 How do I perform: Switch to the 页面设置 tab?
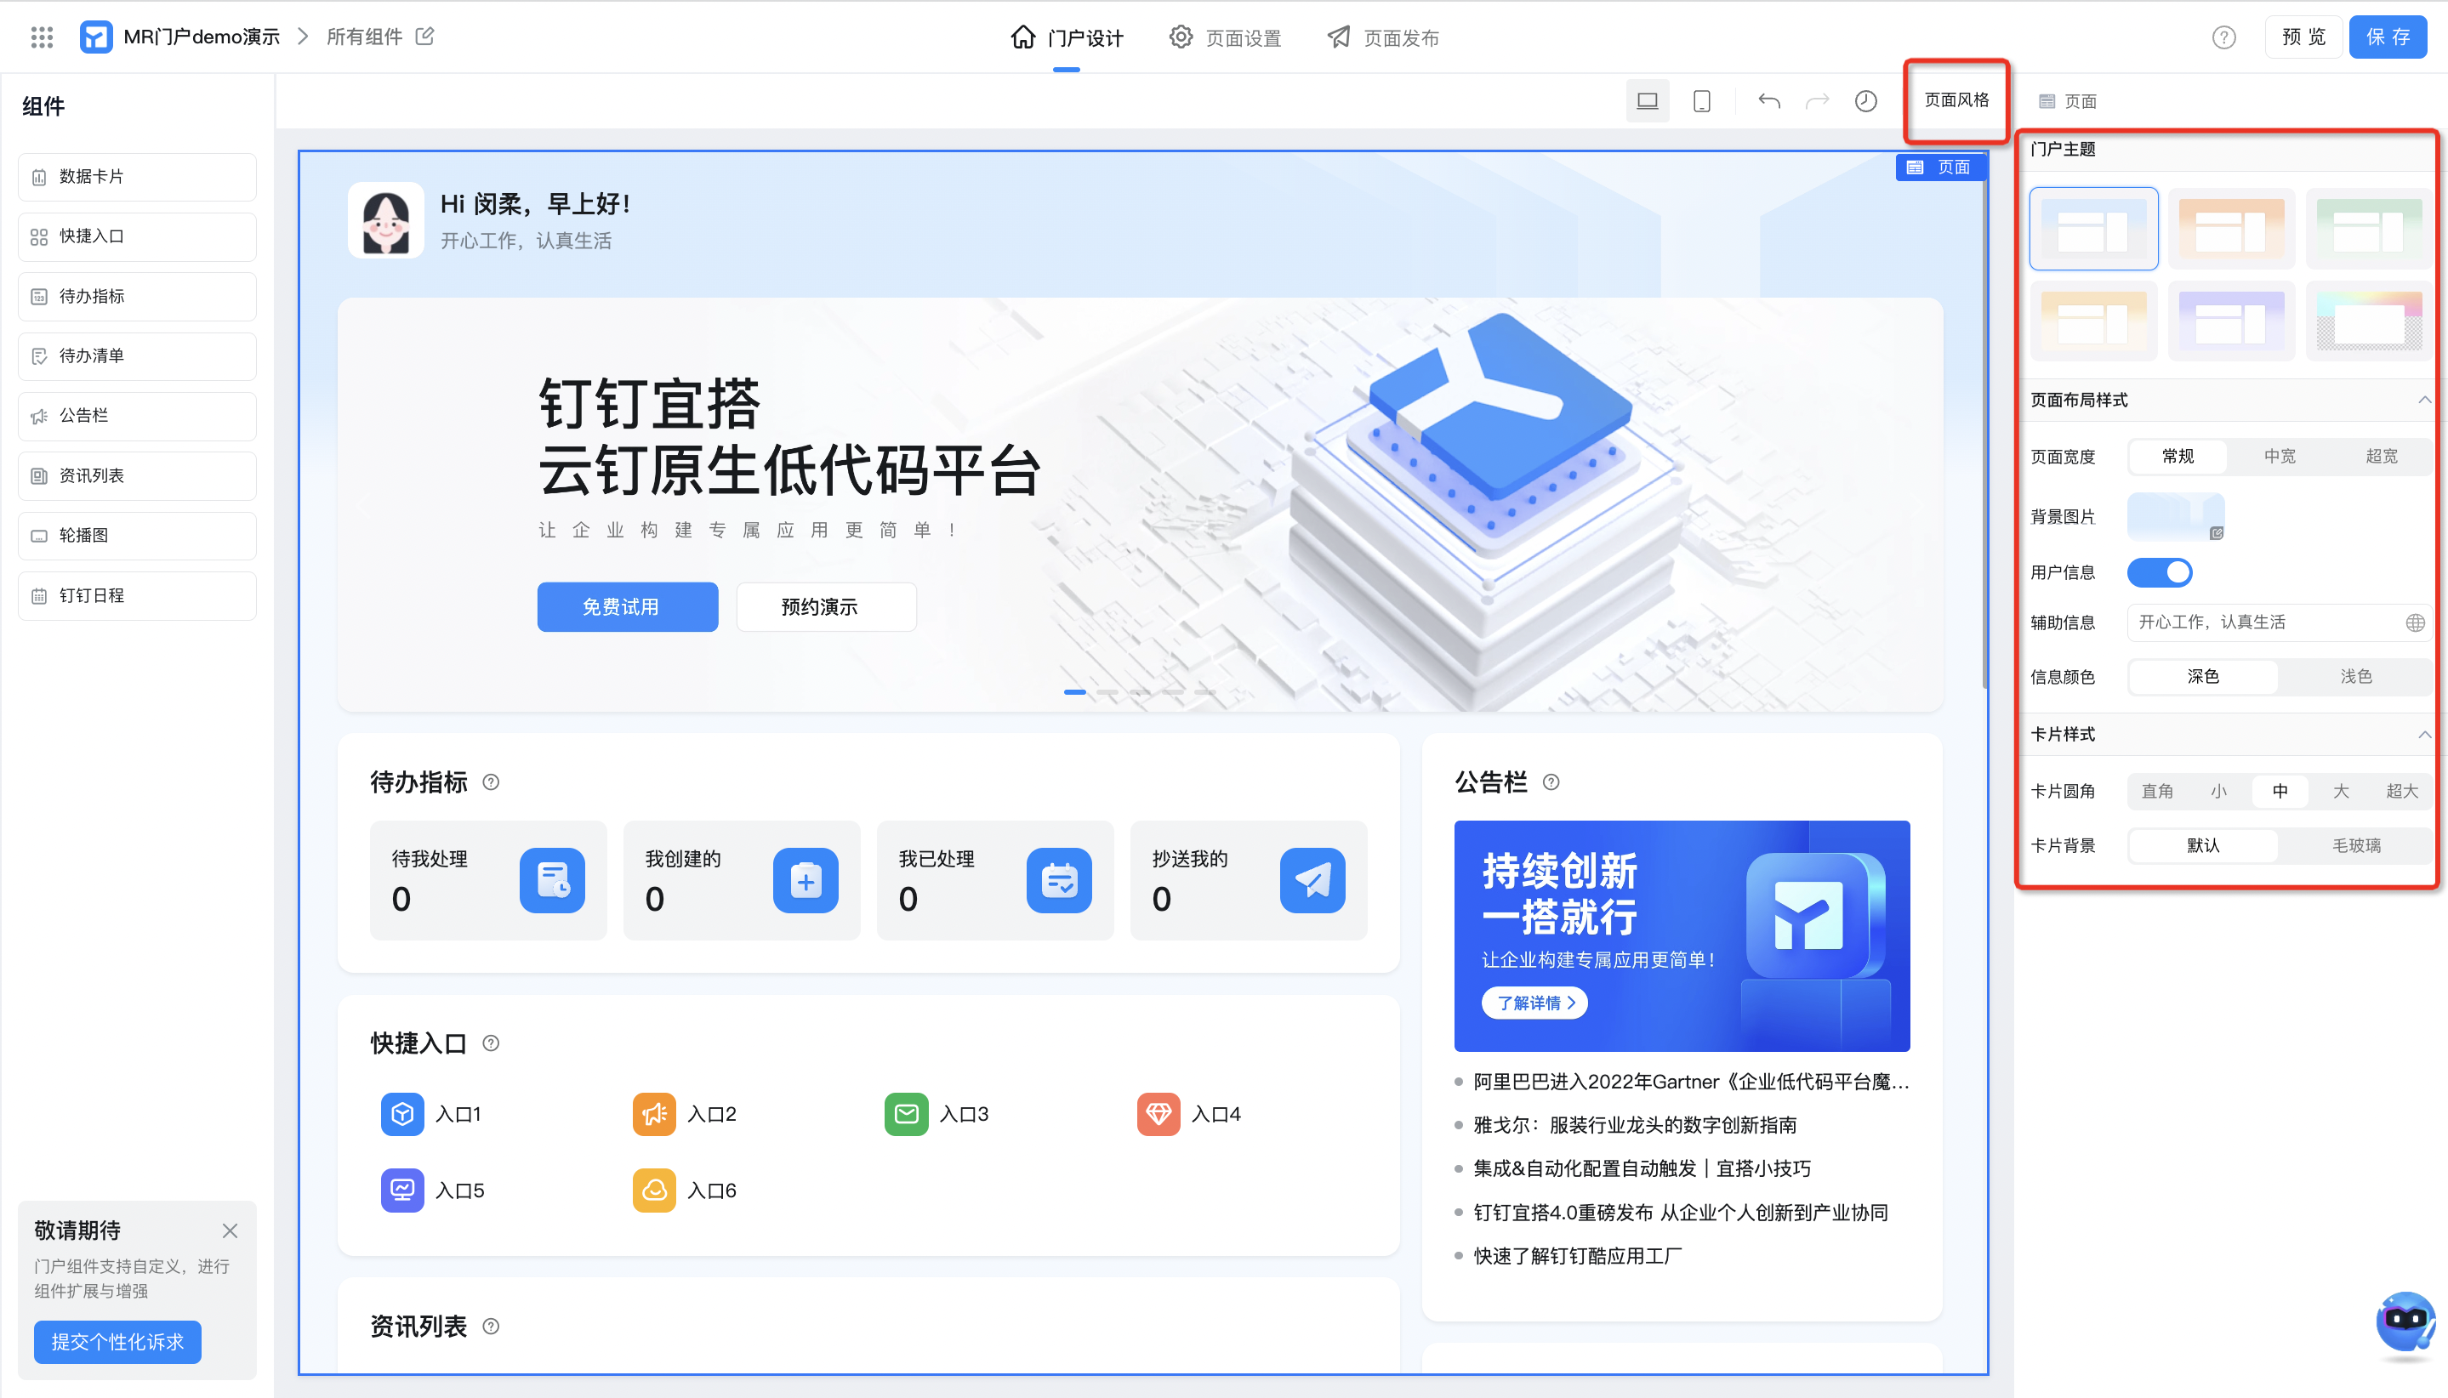(1226, 37)
